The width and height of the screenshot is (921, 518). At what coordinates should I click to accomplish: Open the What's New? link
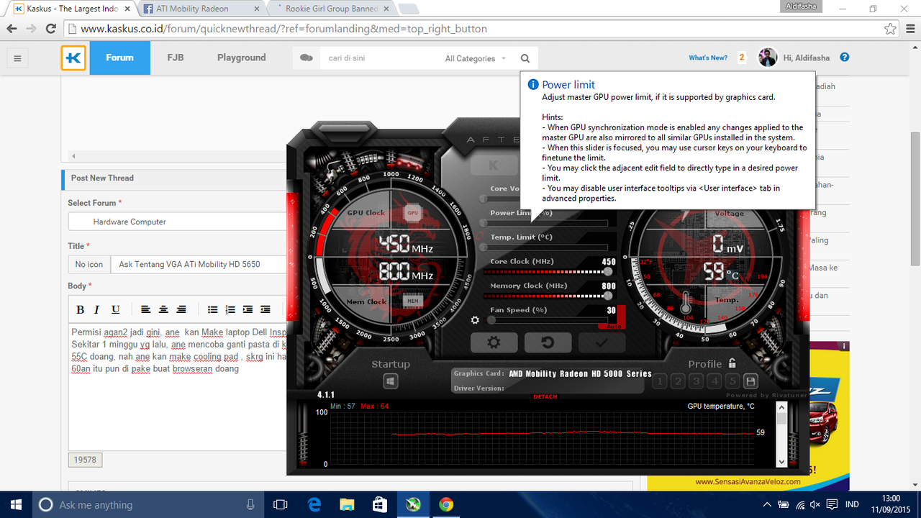coord(708,58)
